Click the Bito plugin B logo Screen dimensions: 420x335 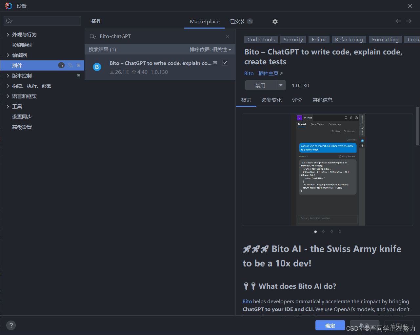[x=97, y=67]
